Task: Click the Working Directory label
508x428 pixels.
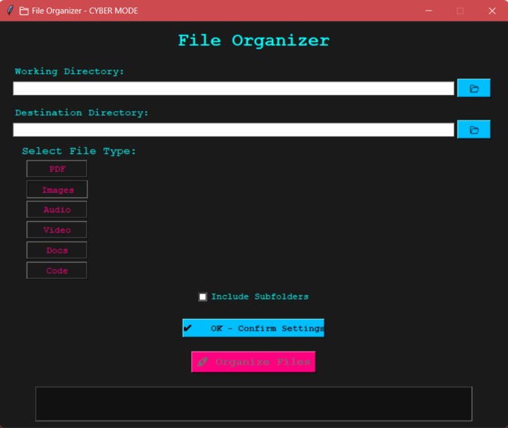Action: [x=69, y=71]
